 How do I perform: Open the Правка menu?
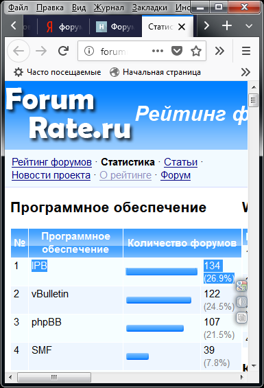pyautogui.click(x=49, y=8)
